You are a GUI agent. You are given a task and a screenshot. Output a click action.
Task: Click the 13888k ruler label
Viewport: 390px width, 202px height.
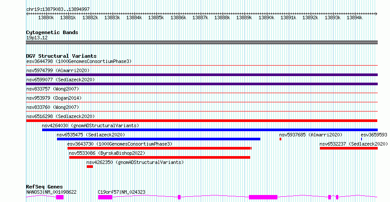point(222,17)
